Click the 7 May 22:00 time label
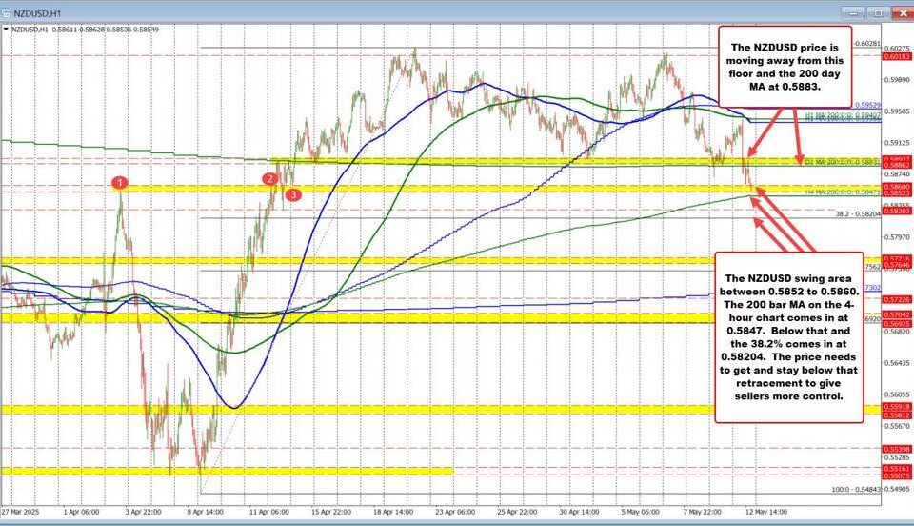Screen dimensions: 914x526 [703, 512]
